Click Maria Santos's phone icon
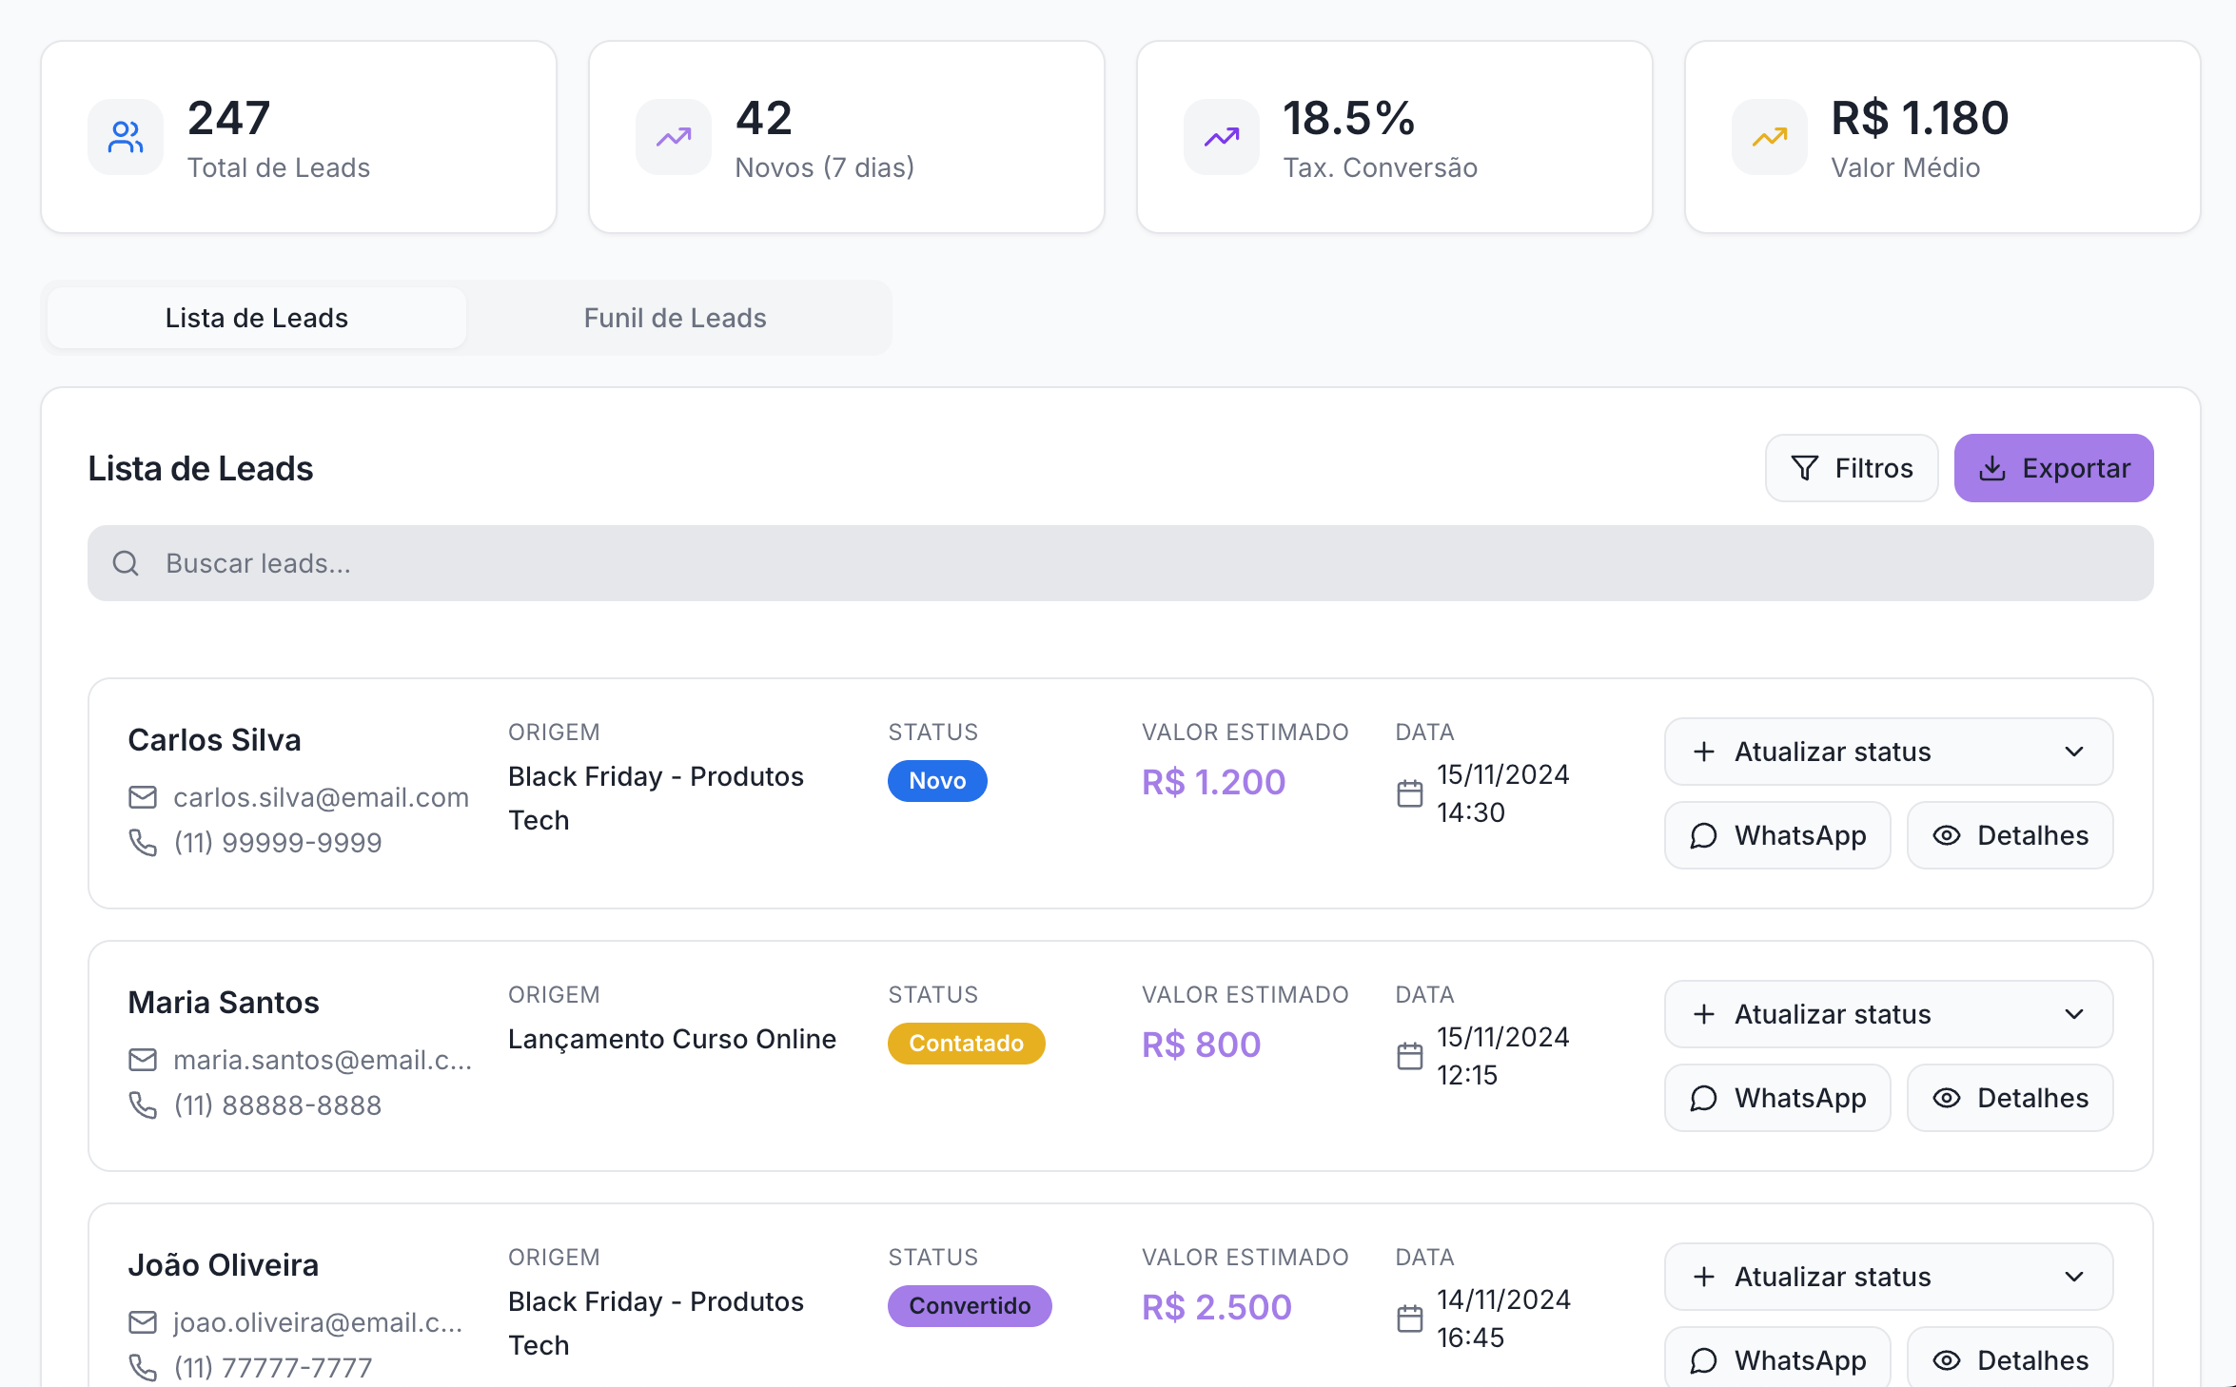Screen dimensions: 2236x1387 tap(143, 1104)
